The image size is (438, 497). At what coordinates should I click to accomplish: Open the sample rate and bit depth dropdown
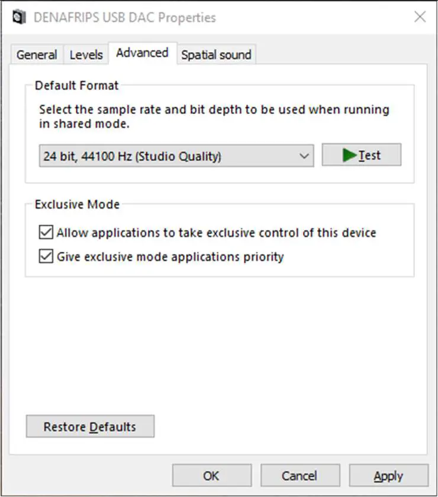(175, 155)
